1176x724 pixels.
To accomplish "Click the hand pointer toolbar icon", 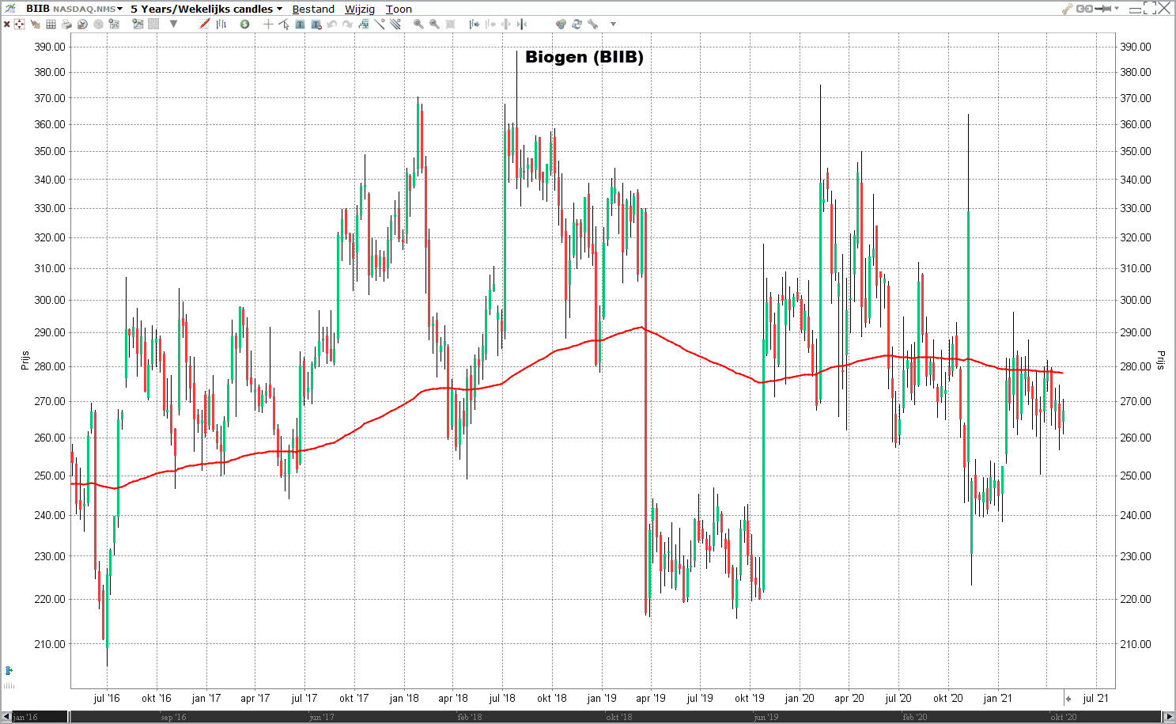I will (35, 25).
